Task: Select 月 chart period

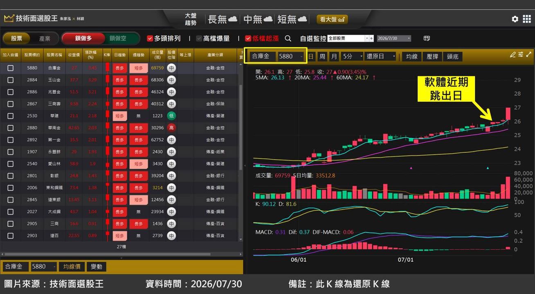Action: (x=334, y=56)
